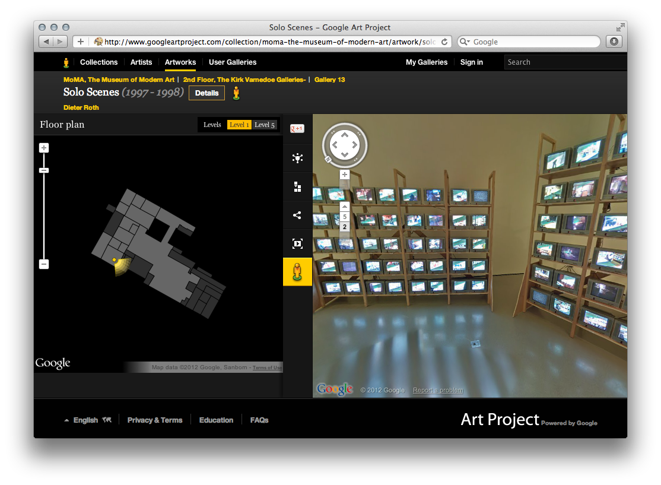
Task: Select the artwork grid view icon
Action: [x=297, y=186]
